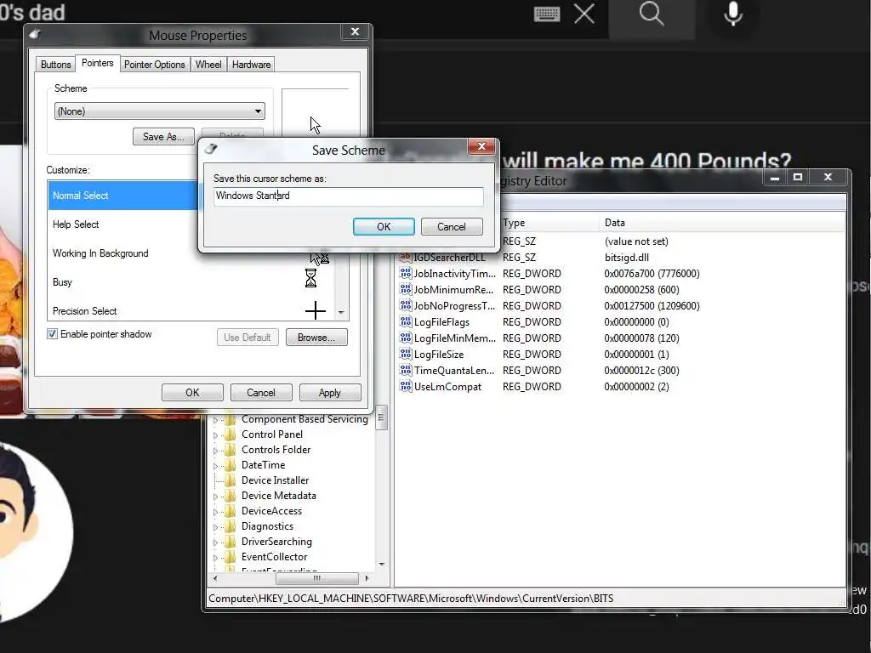Click the JobInactivityTim... DWORD value icon
Screen dimensions: 871x653
pyautogui.click(x=406, y=273)
